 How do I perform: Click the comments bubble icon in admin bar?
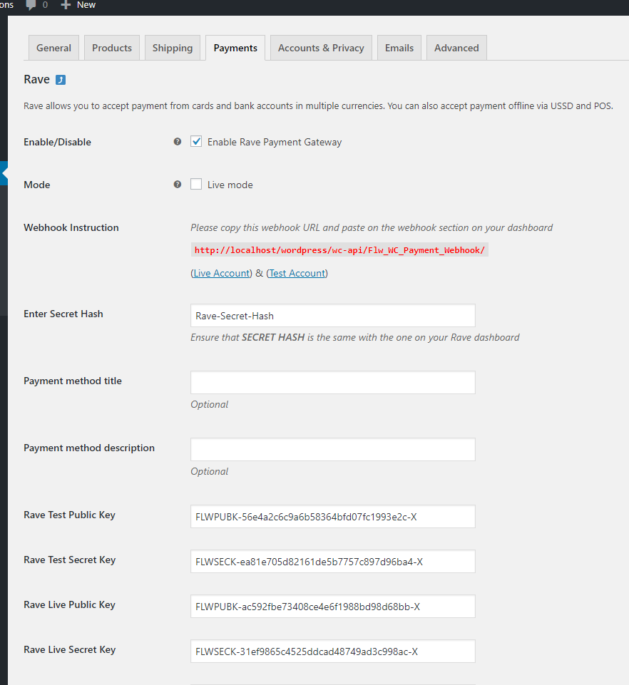pos(31,5)
